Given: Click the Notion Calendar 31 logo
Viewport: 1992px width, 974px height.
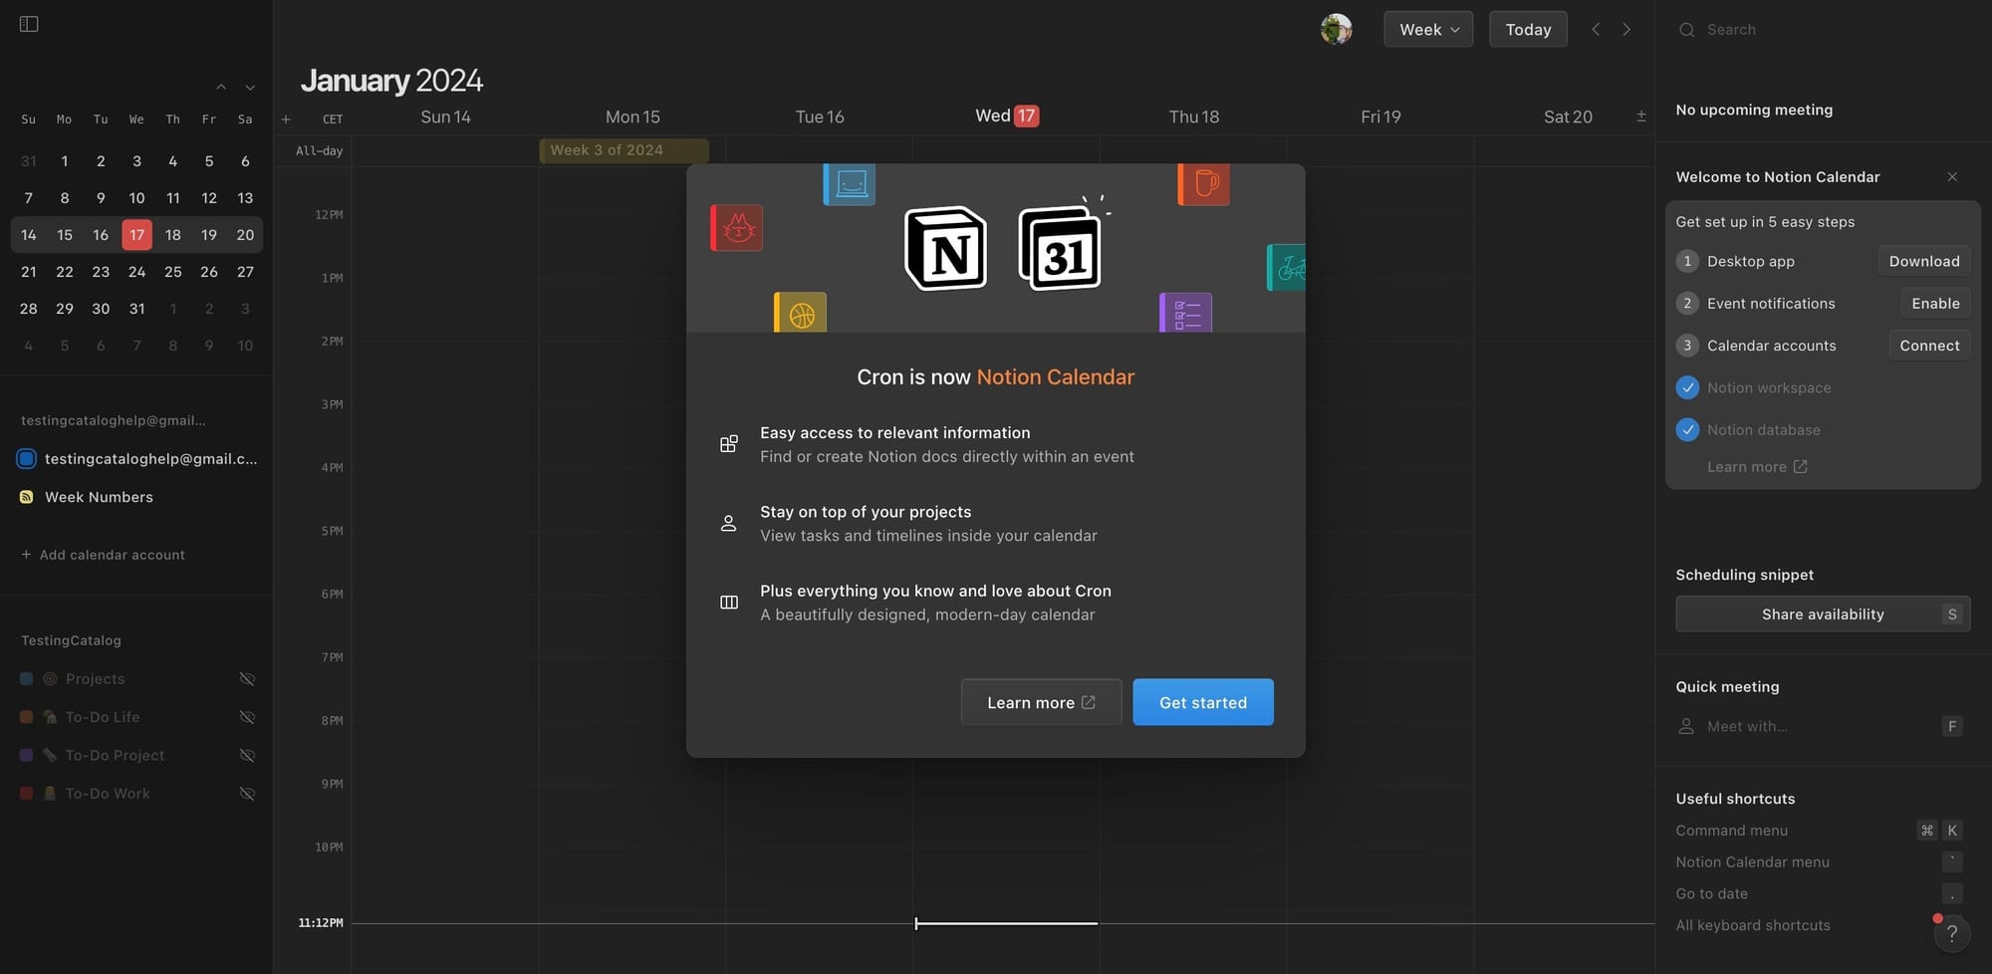Looking at the screenshot, I should tap(1061, 248).
